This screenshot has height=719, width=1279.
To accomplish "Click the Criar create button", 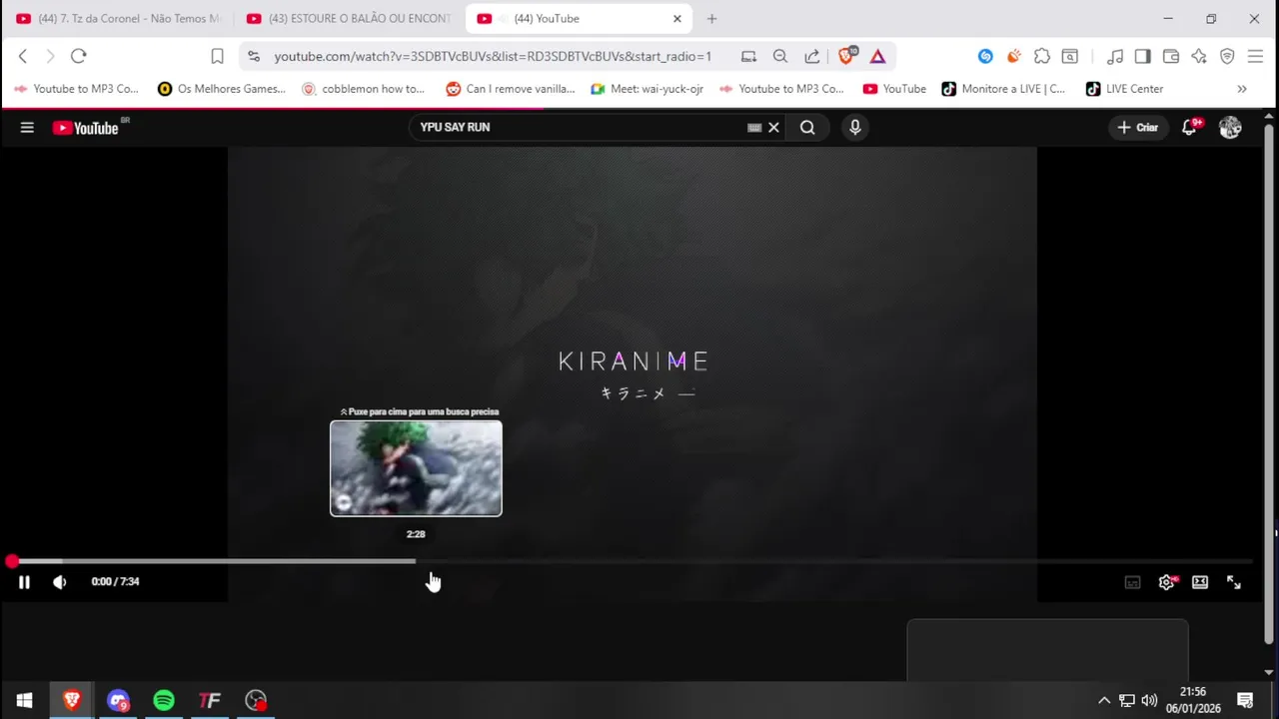I will click(1137, 127).
